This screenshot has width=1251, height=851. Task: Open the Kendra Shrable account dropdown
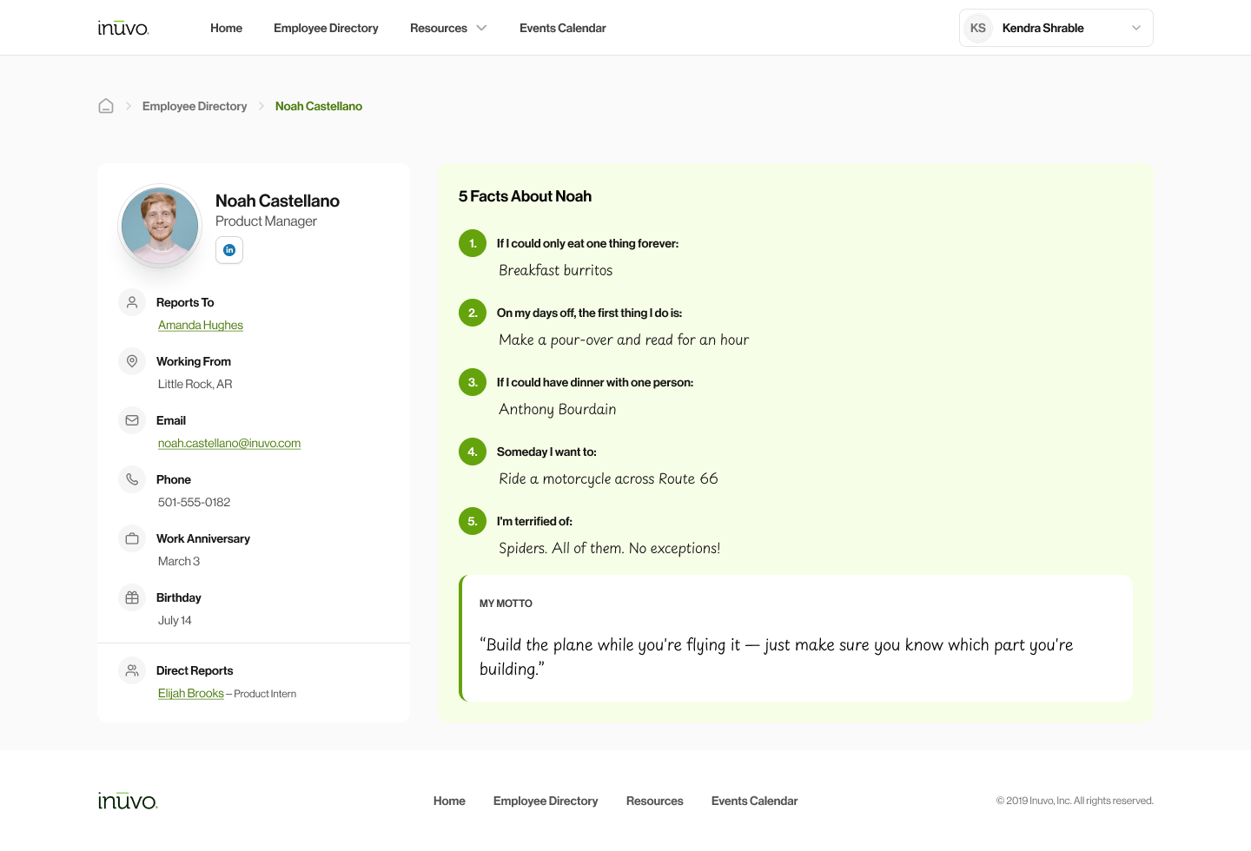[1056, 28]
